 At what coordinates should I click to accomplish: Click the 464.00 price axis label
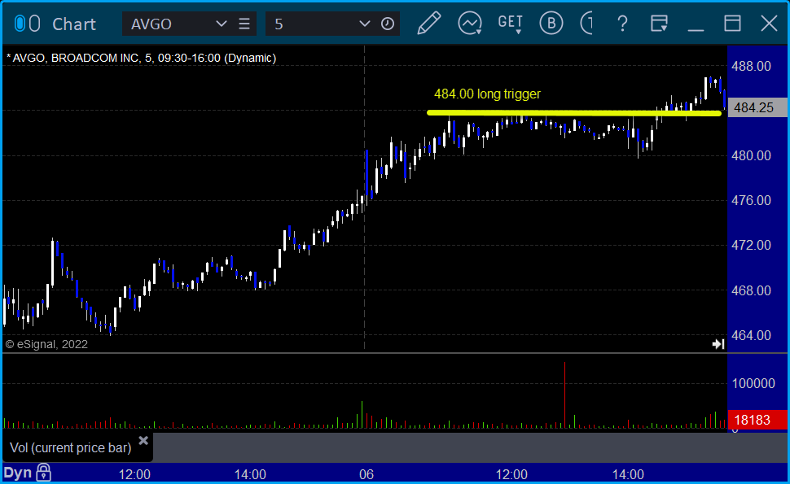[x=751, y=336]
